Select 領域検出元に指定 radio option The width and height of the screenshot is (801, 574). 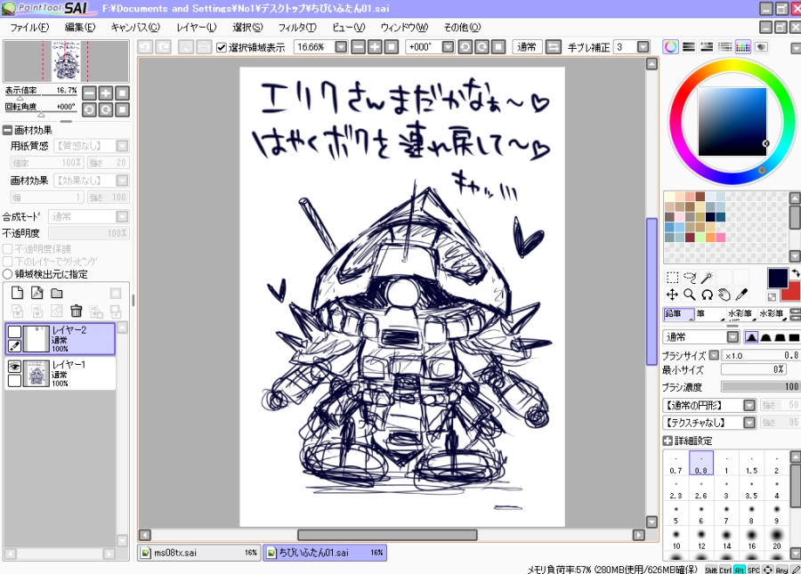point(8,274)
